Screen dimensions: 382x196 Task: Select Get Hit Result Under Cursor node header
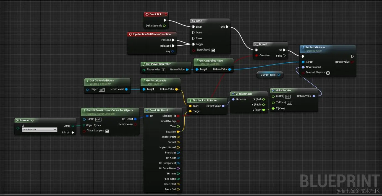coord(110,112)
